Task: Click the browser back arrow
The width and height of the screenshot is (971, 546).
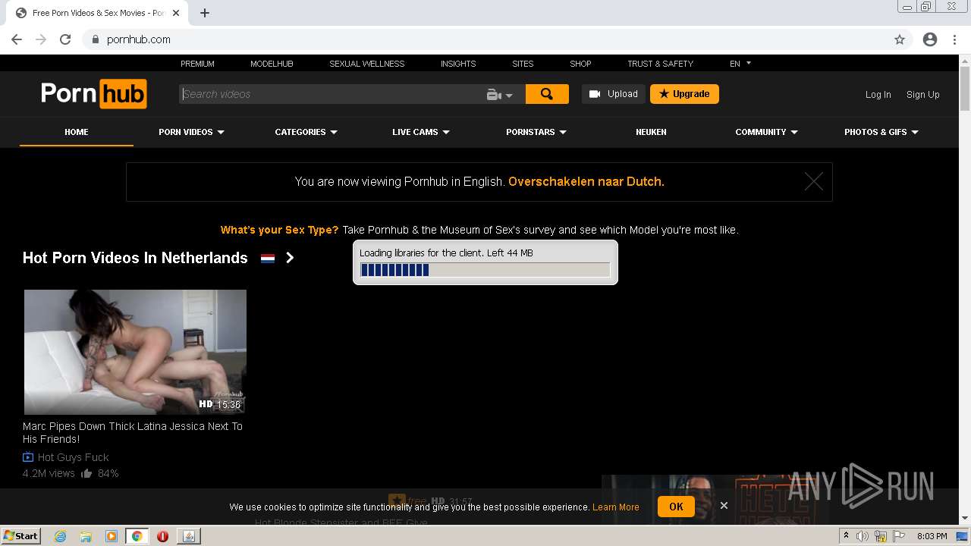Action: [x=17, y=39]
